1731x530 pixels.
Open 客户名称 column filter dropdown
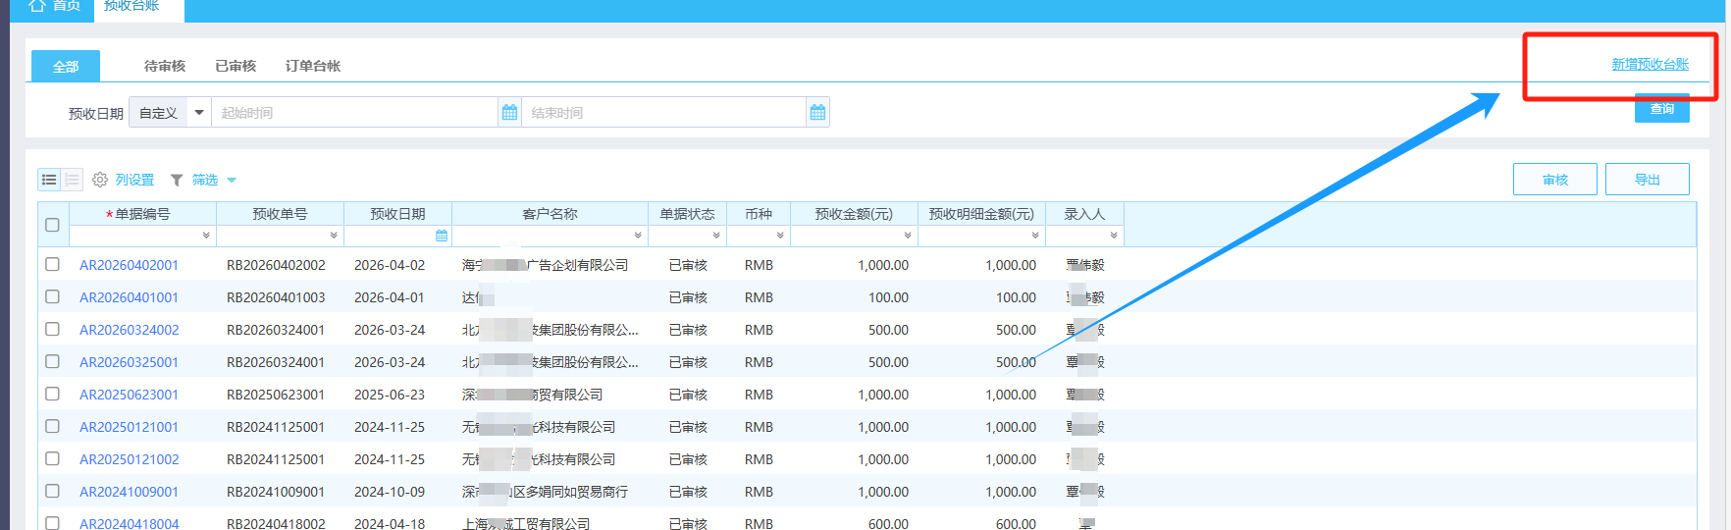click(638, 236)
